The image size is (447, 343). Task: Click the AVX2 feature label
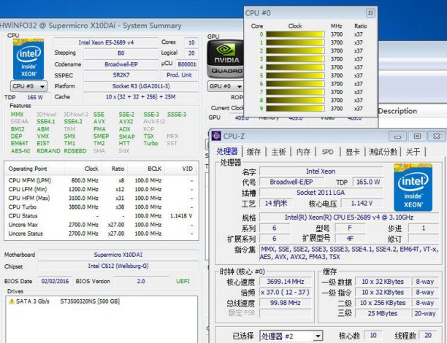pos(126,122)
